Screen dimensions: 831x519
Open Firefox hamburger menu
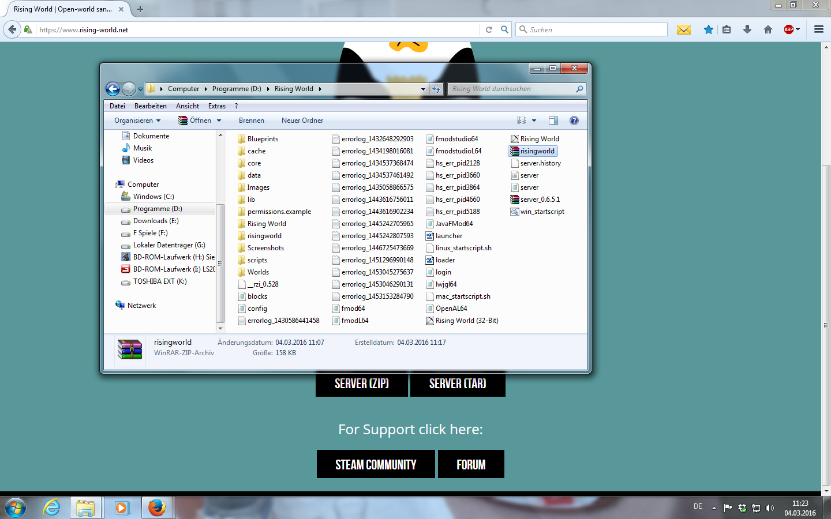point(818,29)
